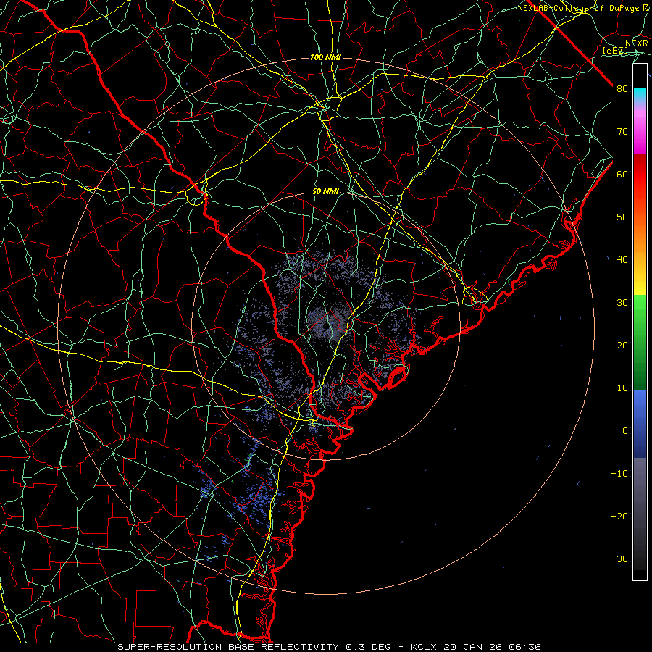The image size is (652, 652).
Task: Click the 0 value on the dBZ scale
Action: pyautogui.click(x=625, y=431)
